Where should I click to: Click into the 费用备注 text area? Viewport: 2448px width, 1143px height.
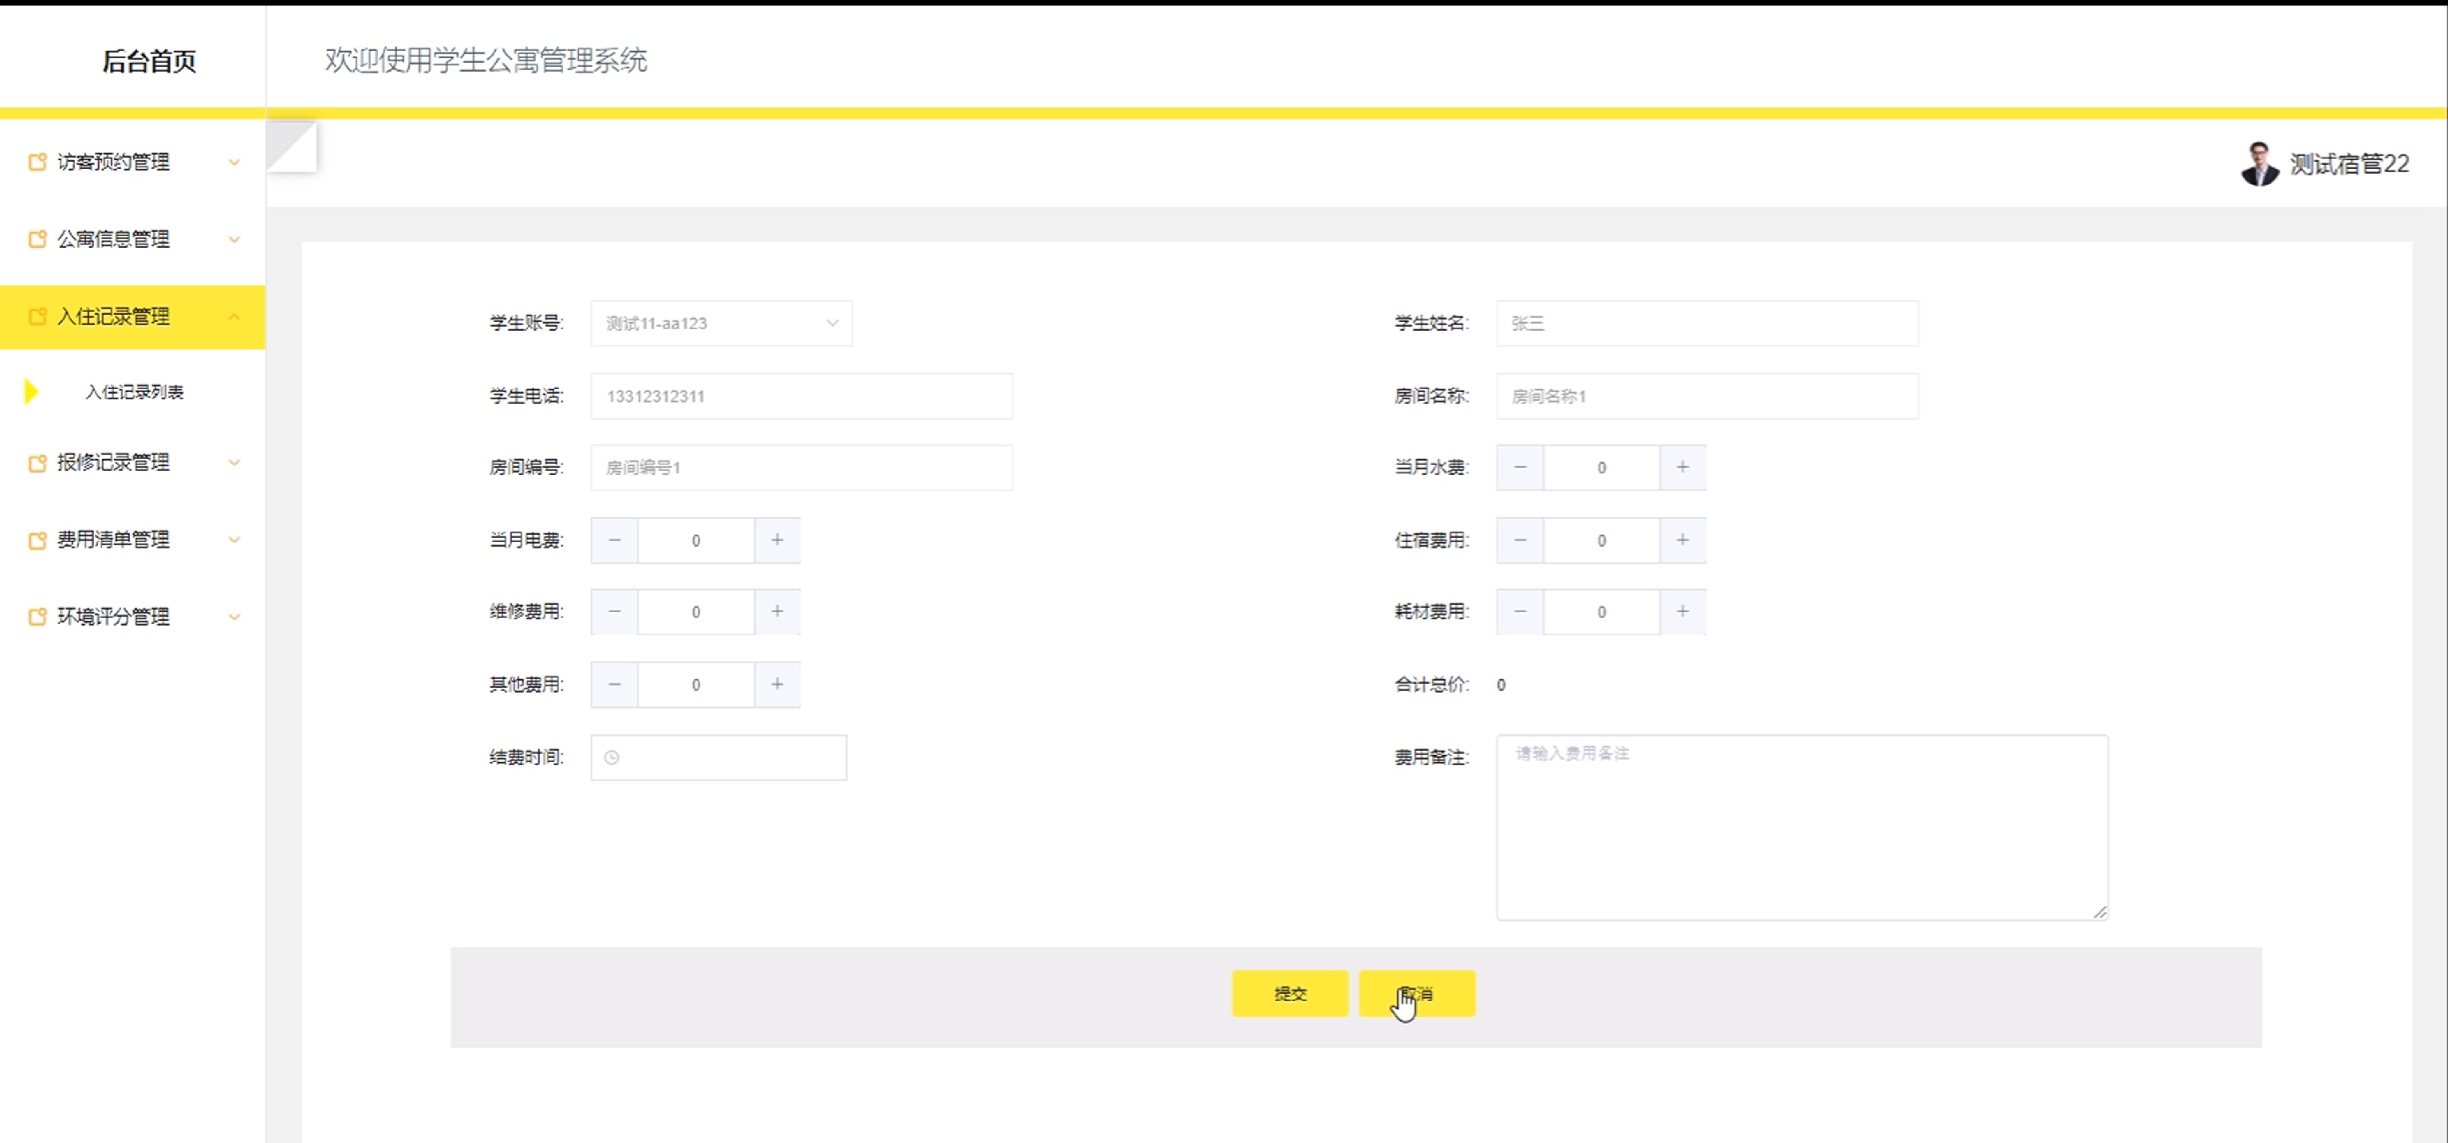click(x=1802, y=827)
